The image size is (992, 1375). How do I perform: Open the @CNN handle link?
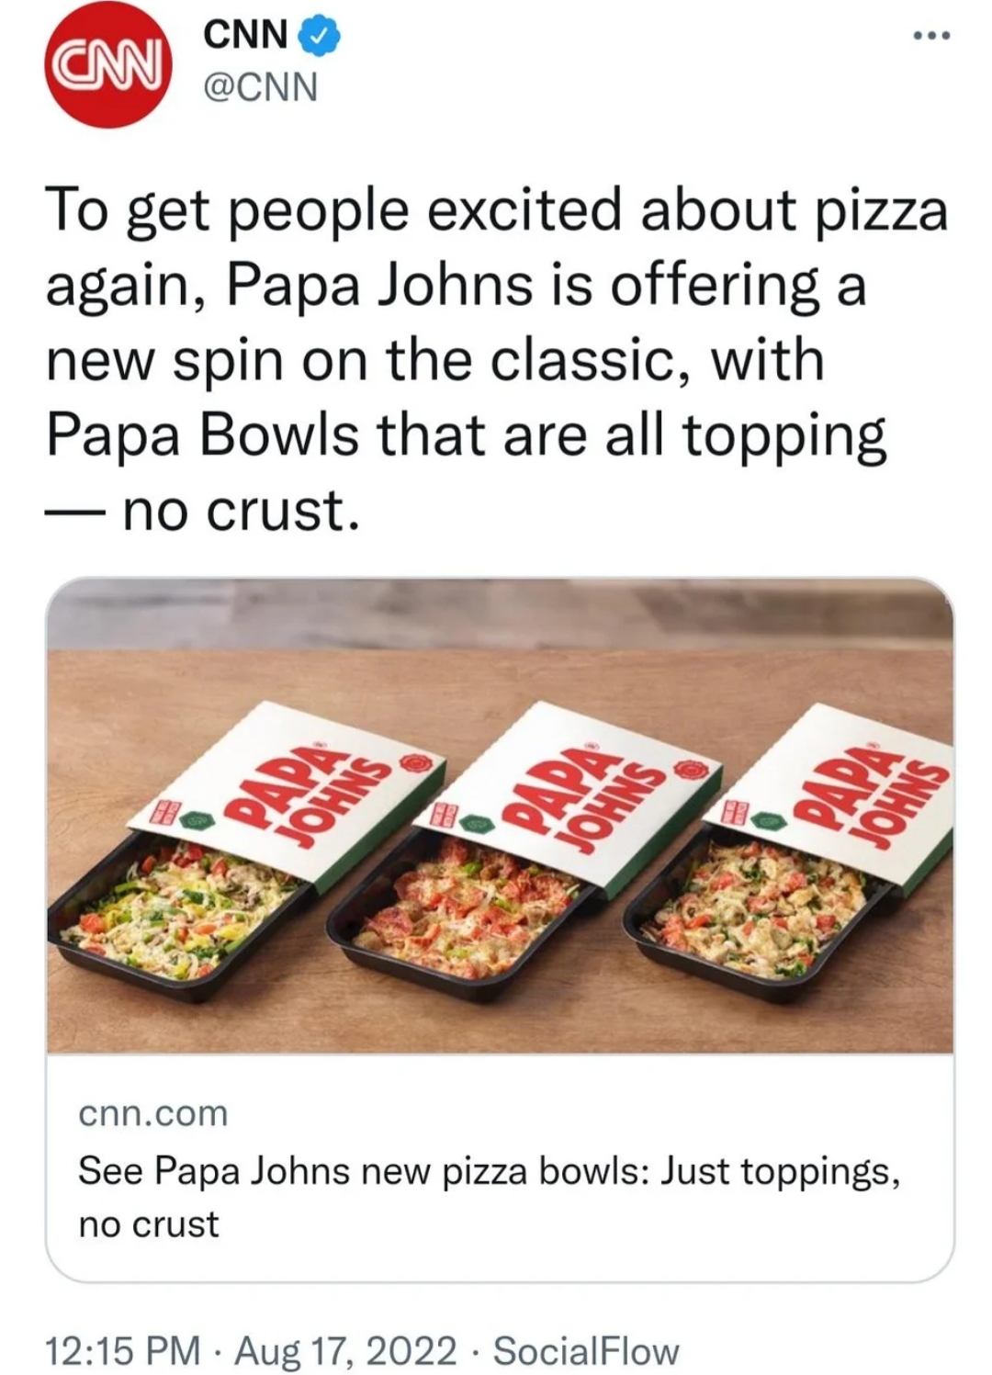pos(260,87)
